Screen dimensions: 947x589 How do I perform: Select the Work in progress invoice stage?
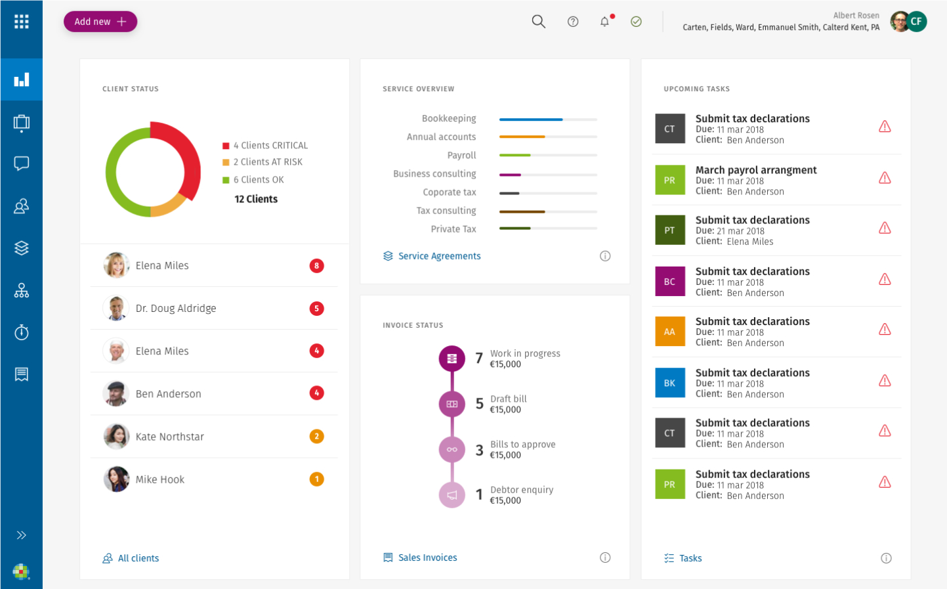(x=452, y=359)
